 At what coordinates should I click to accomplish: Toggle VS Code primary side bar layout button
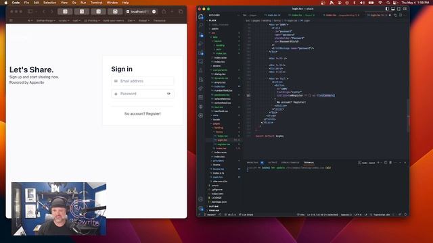click(x=387, y=9)
